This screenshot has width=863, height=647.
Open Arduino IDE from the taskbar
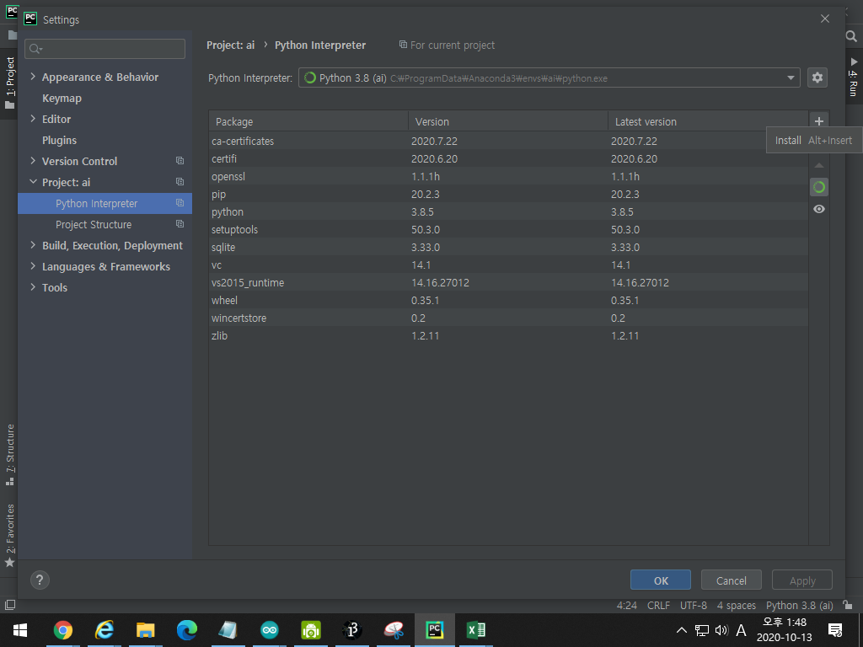point(269,630)
